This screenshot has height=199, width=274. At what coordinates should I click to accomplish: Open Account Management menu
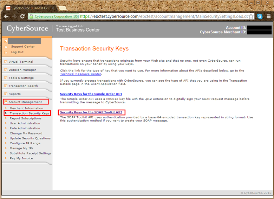[25, 102]
